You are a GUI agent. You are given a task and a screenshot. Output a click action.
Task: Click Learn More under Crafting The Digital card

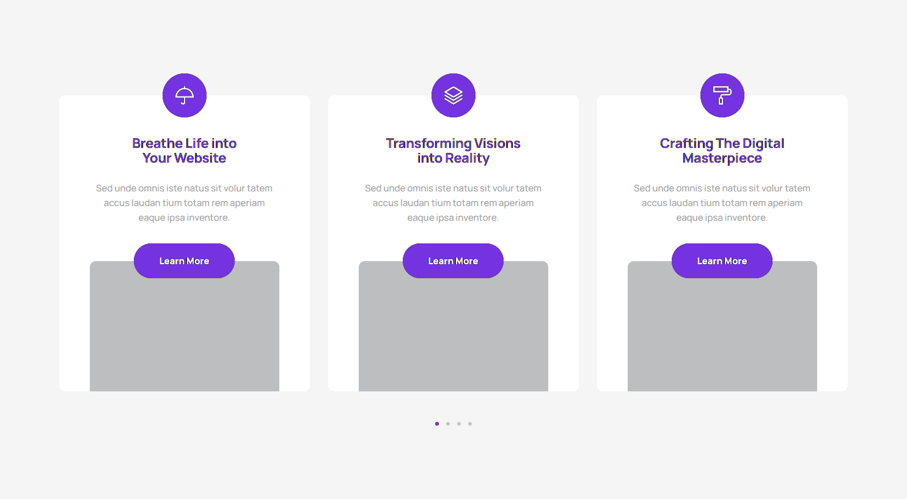click(x=722, y=261)
